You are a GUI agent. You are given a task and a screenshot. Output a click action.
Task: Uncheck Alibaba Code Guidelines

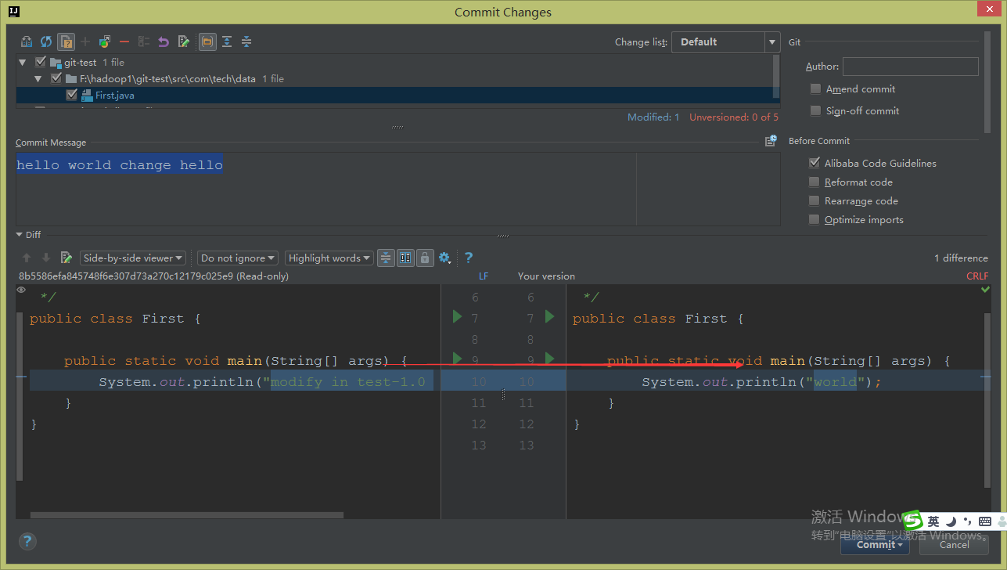pos(815,163)
